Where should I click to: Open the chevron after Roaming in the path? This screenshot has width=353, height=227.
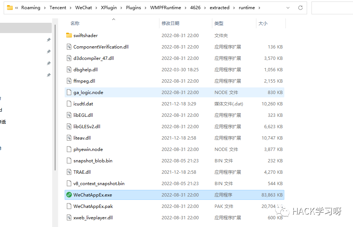pyautogui.click(x=44, y=8)
